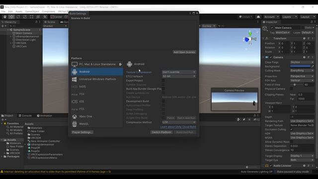Click the Hierarchy lock icon

point(36,22)
